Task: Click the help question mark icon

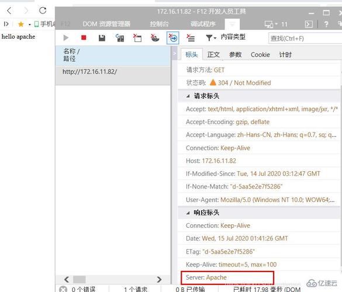Action: point(326,24)
